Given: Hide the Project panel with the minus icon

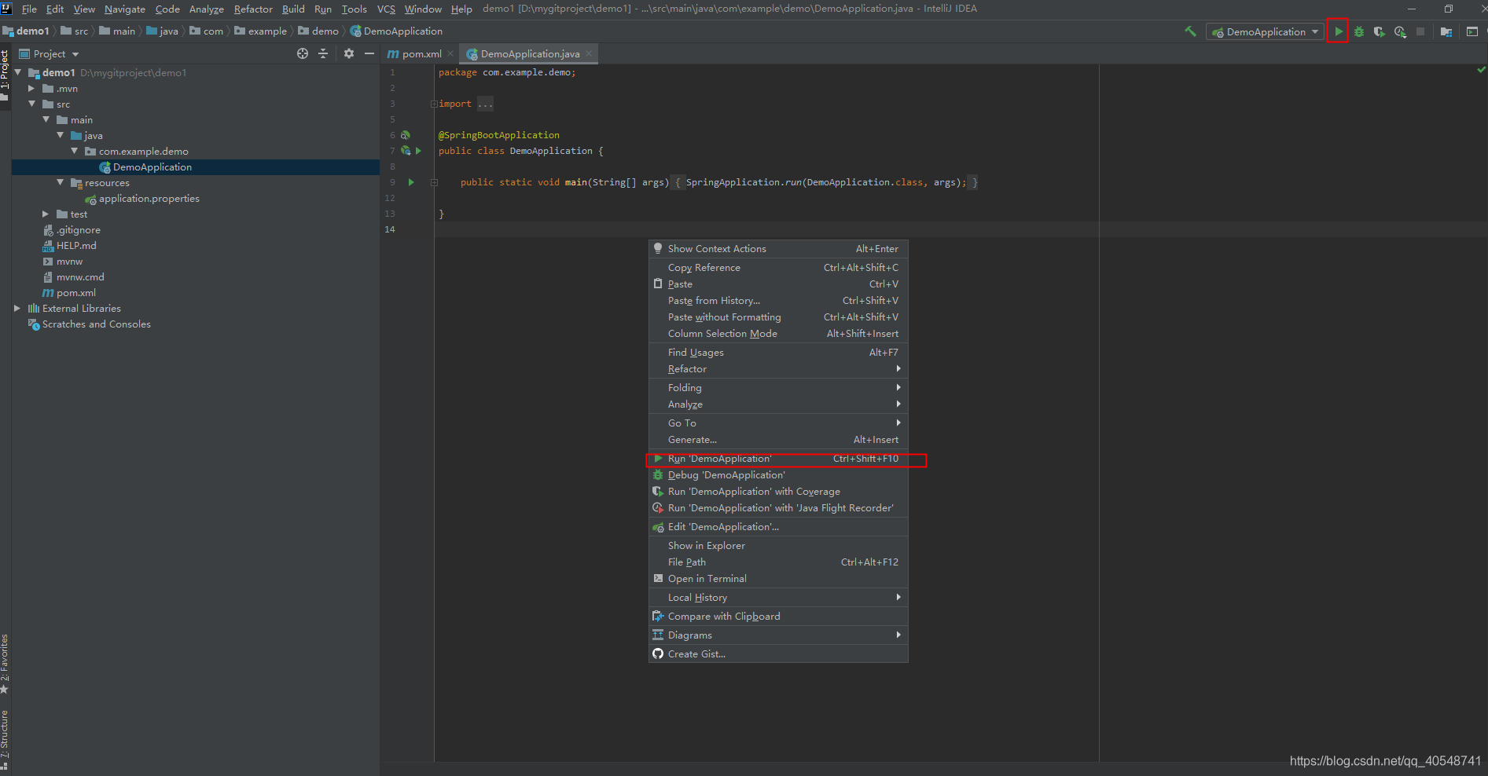Looking at the screenshot, I should (369, 53).
